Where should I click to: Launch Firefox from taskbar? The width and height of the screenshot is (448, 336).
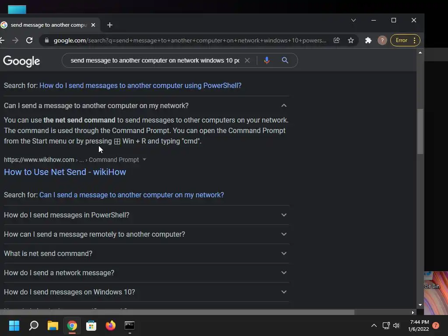111,325
